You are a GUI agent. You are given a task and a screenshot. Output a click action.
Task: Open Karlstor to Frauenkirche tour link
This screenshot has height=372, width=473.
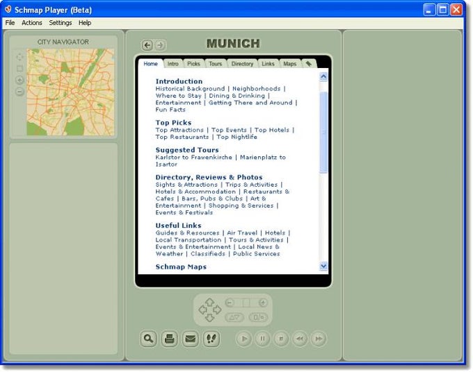click(193, 158)
